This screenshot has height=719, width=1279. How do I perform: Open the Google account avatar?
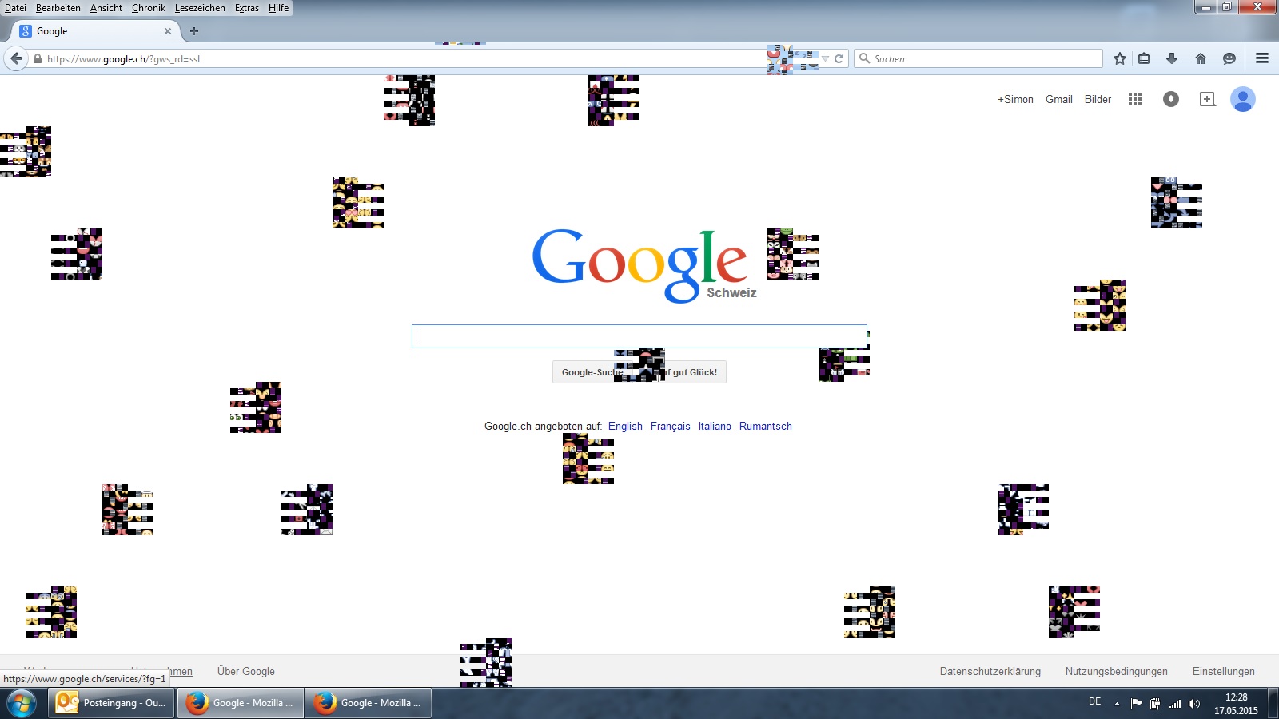(x=1243, y=99)
